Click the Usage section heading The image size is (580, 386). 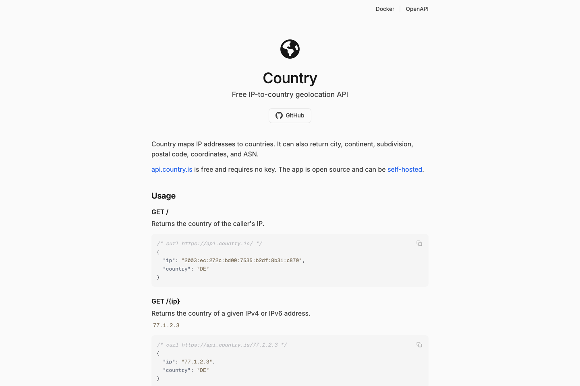[x=164, y=196]
